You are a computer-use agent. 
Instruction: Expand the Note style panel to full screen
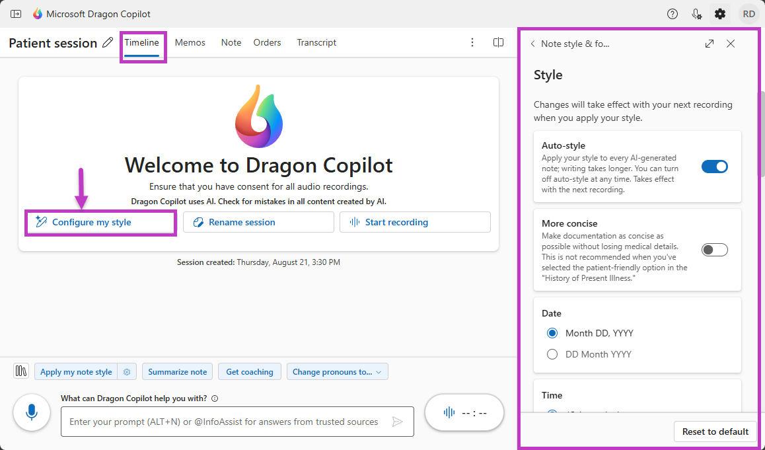click(x=709, y=43)
